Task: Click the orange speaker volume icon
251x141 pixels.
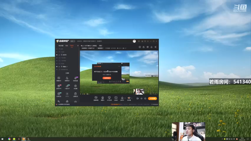Action: tap(129, 98)
